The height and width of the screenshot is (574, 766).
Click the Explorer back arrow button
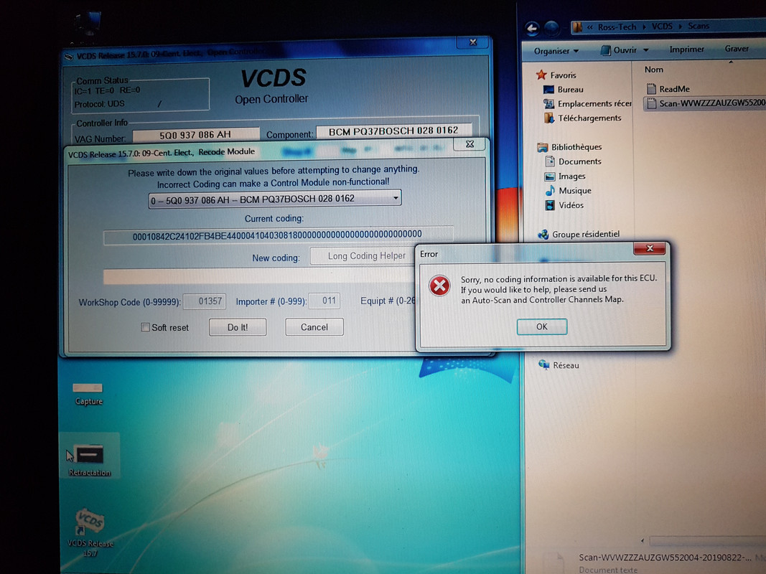pos(532,28)
